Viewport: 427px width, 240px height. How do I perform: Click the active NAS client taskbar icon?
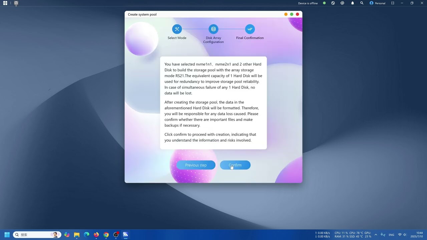[125, 235]
